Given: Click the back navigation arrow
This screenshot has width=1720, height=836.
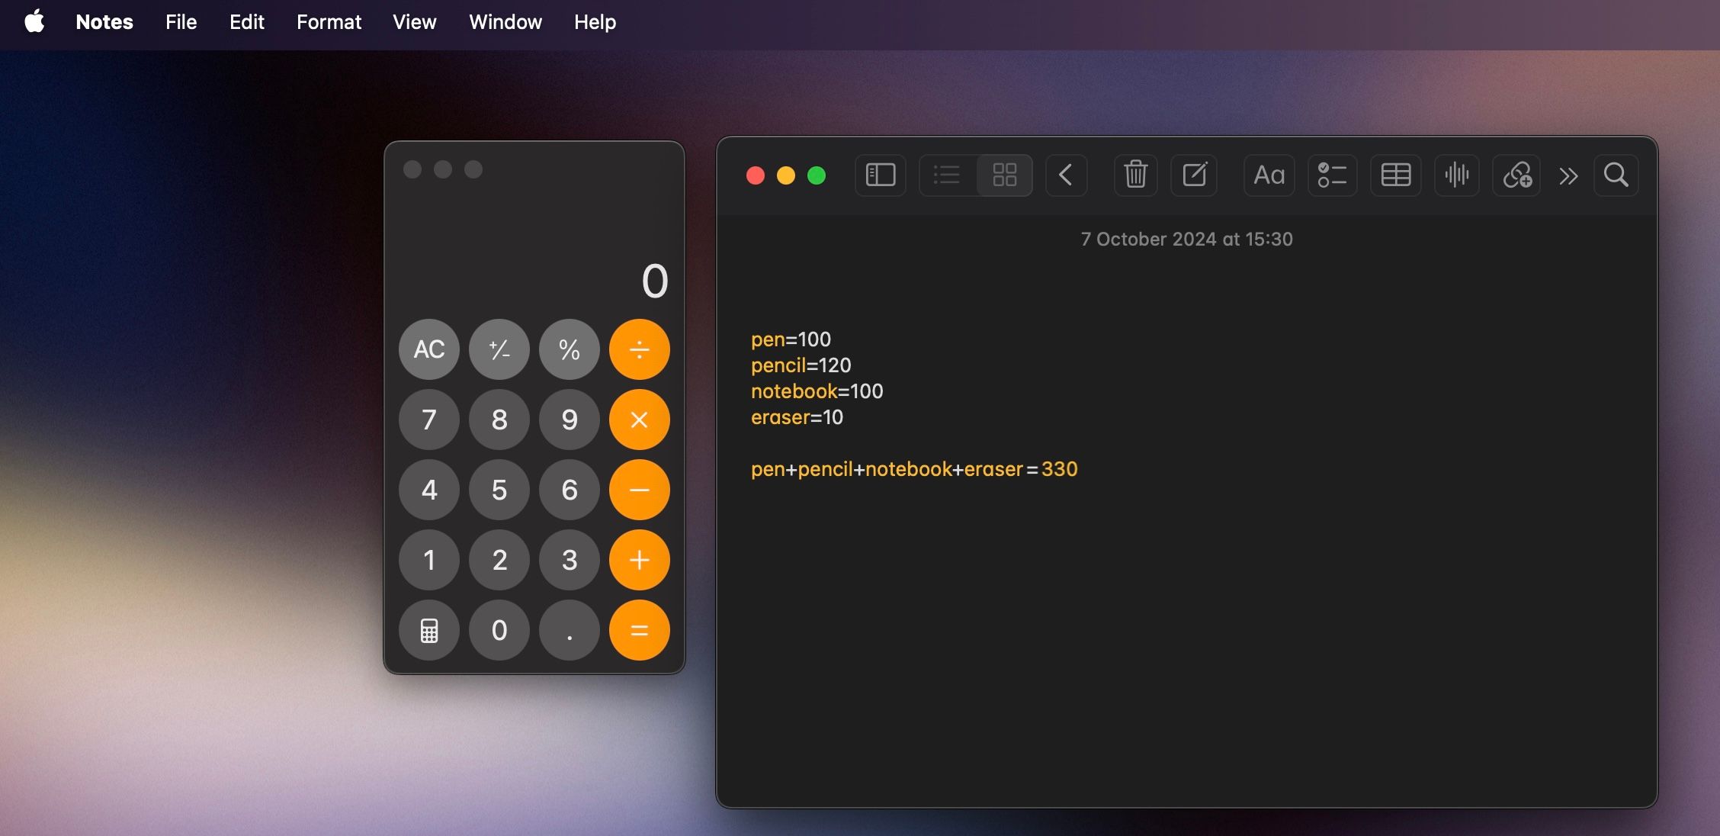Looking at the screenshot, I should [x=1065, y=175].
